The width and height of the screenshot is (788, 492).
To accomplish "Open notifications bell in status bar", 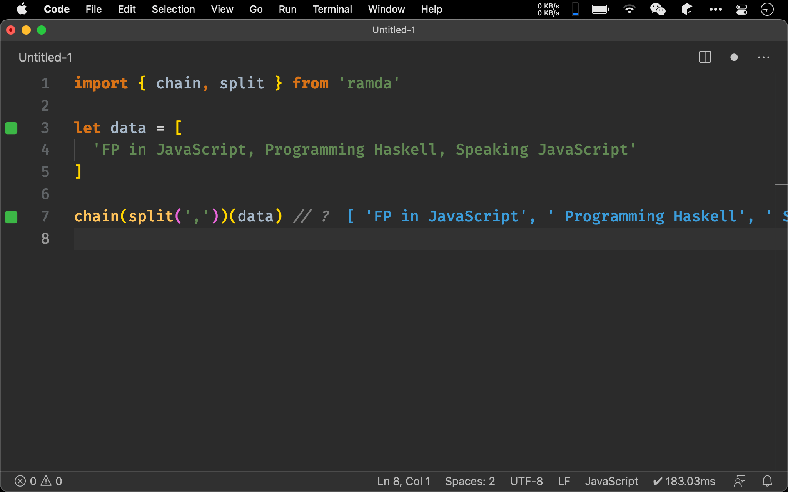I will 767,481.
